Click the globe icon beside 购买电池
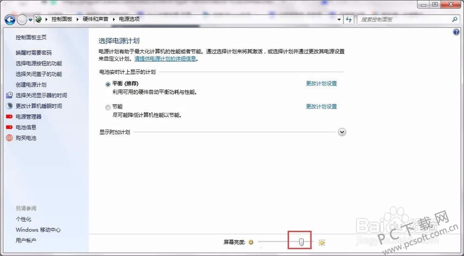This screenshot has height=256, width=464. click(10, 138)
